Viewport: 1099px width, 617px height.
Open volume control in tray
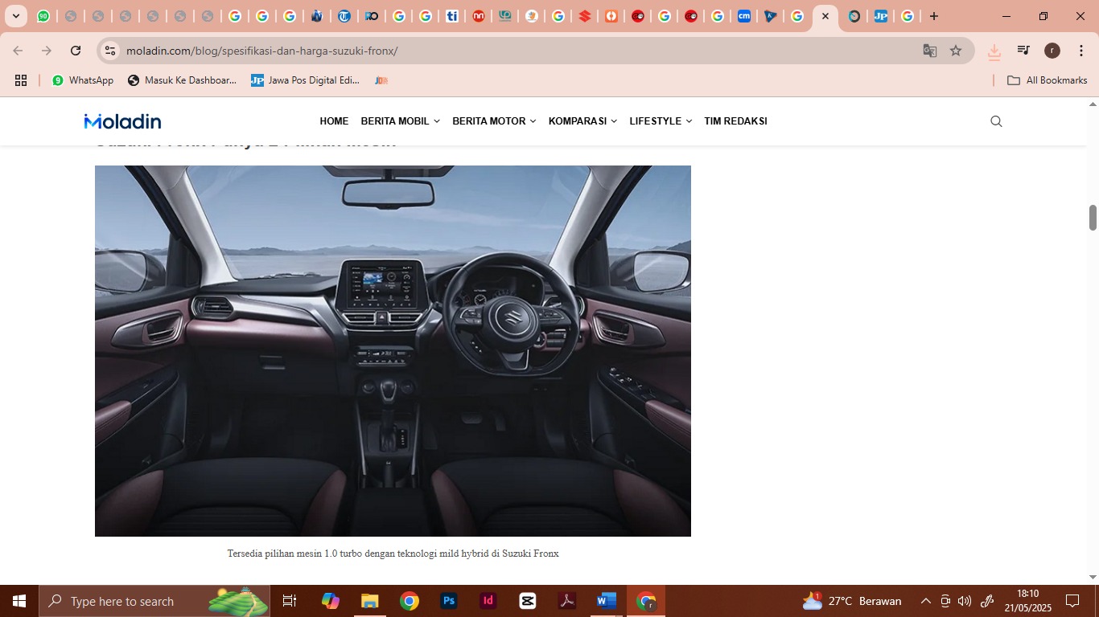pyautogui.click(x=965, y=601)
